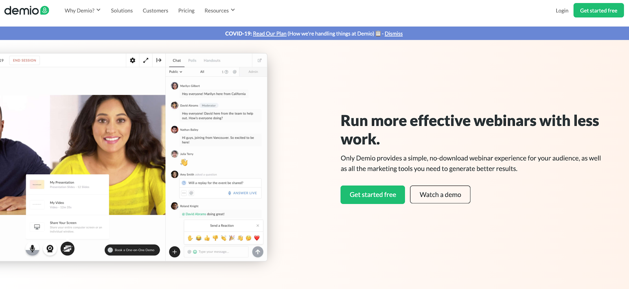
Task: Close the Send a Reaction popup
Action: pos(258,226)
